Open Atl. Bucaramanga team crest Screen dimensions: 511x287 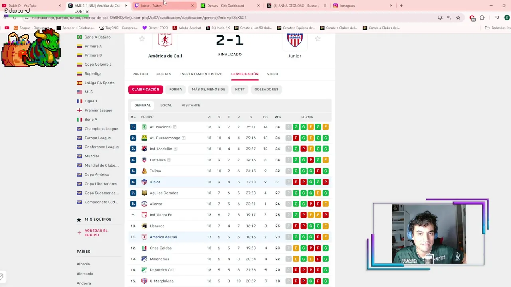tap(144, 138)
